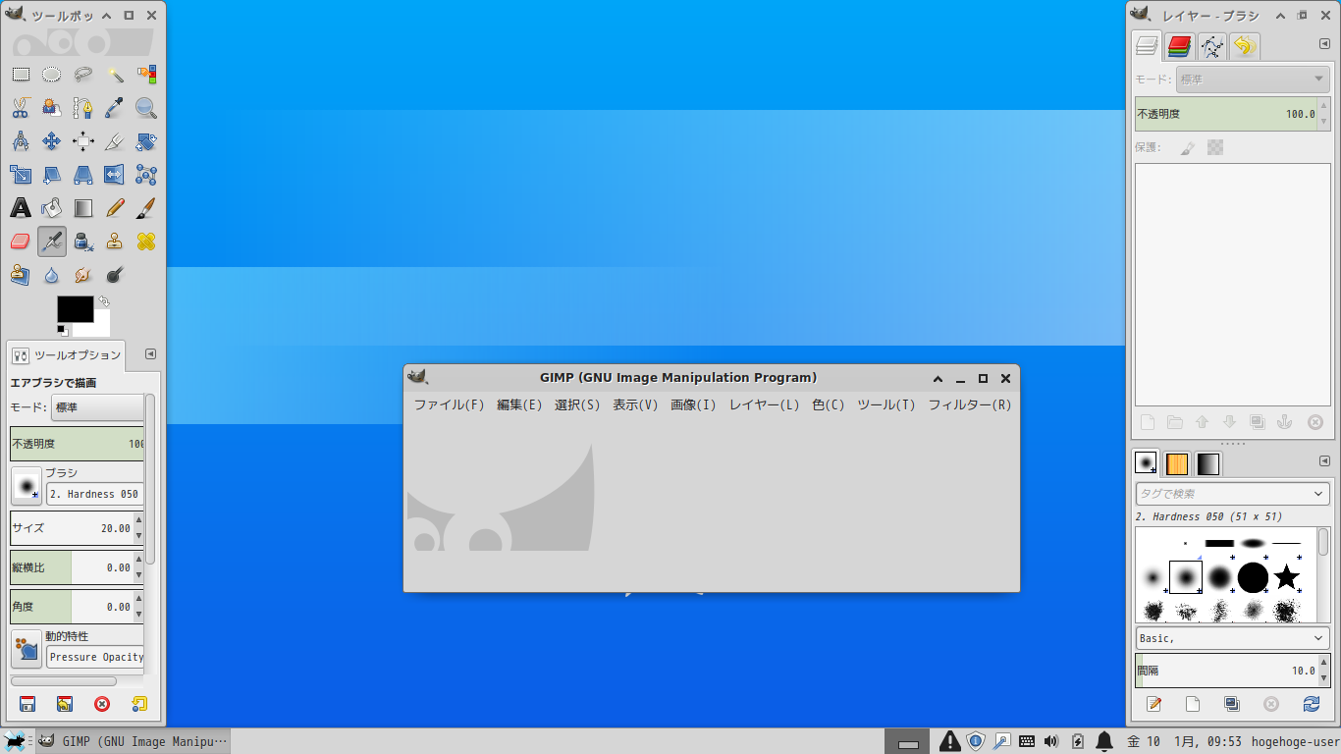Image resolution: width=1341 pixels, height=754 pixels.
Task: Choose the Zoom magnifier tool
Action: (x=146, y=108)
